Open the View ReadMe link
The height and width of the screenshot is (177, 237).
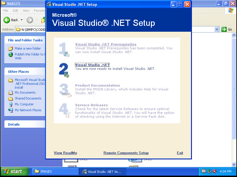[65, 153]
